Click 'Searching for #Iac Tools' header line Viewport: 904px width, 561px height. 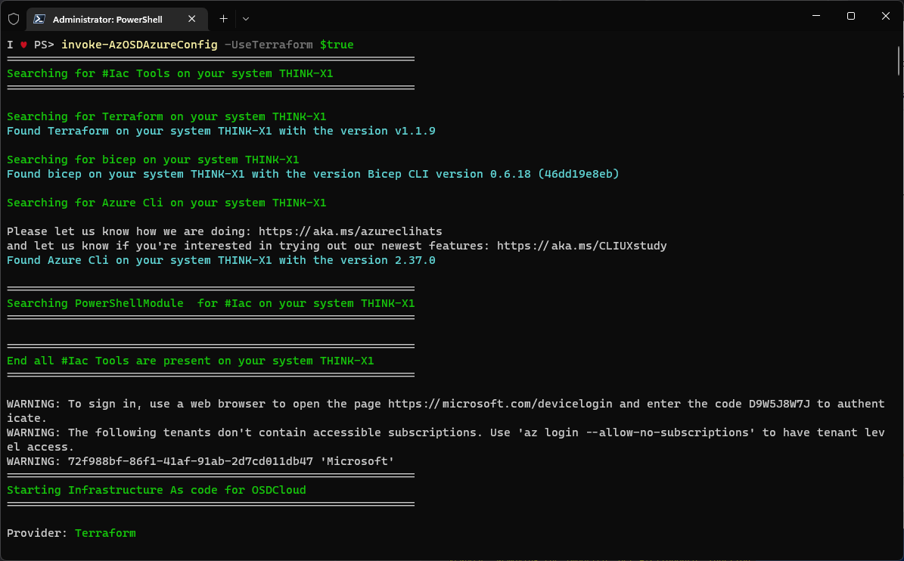point(170,74)
